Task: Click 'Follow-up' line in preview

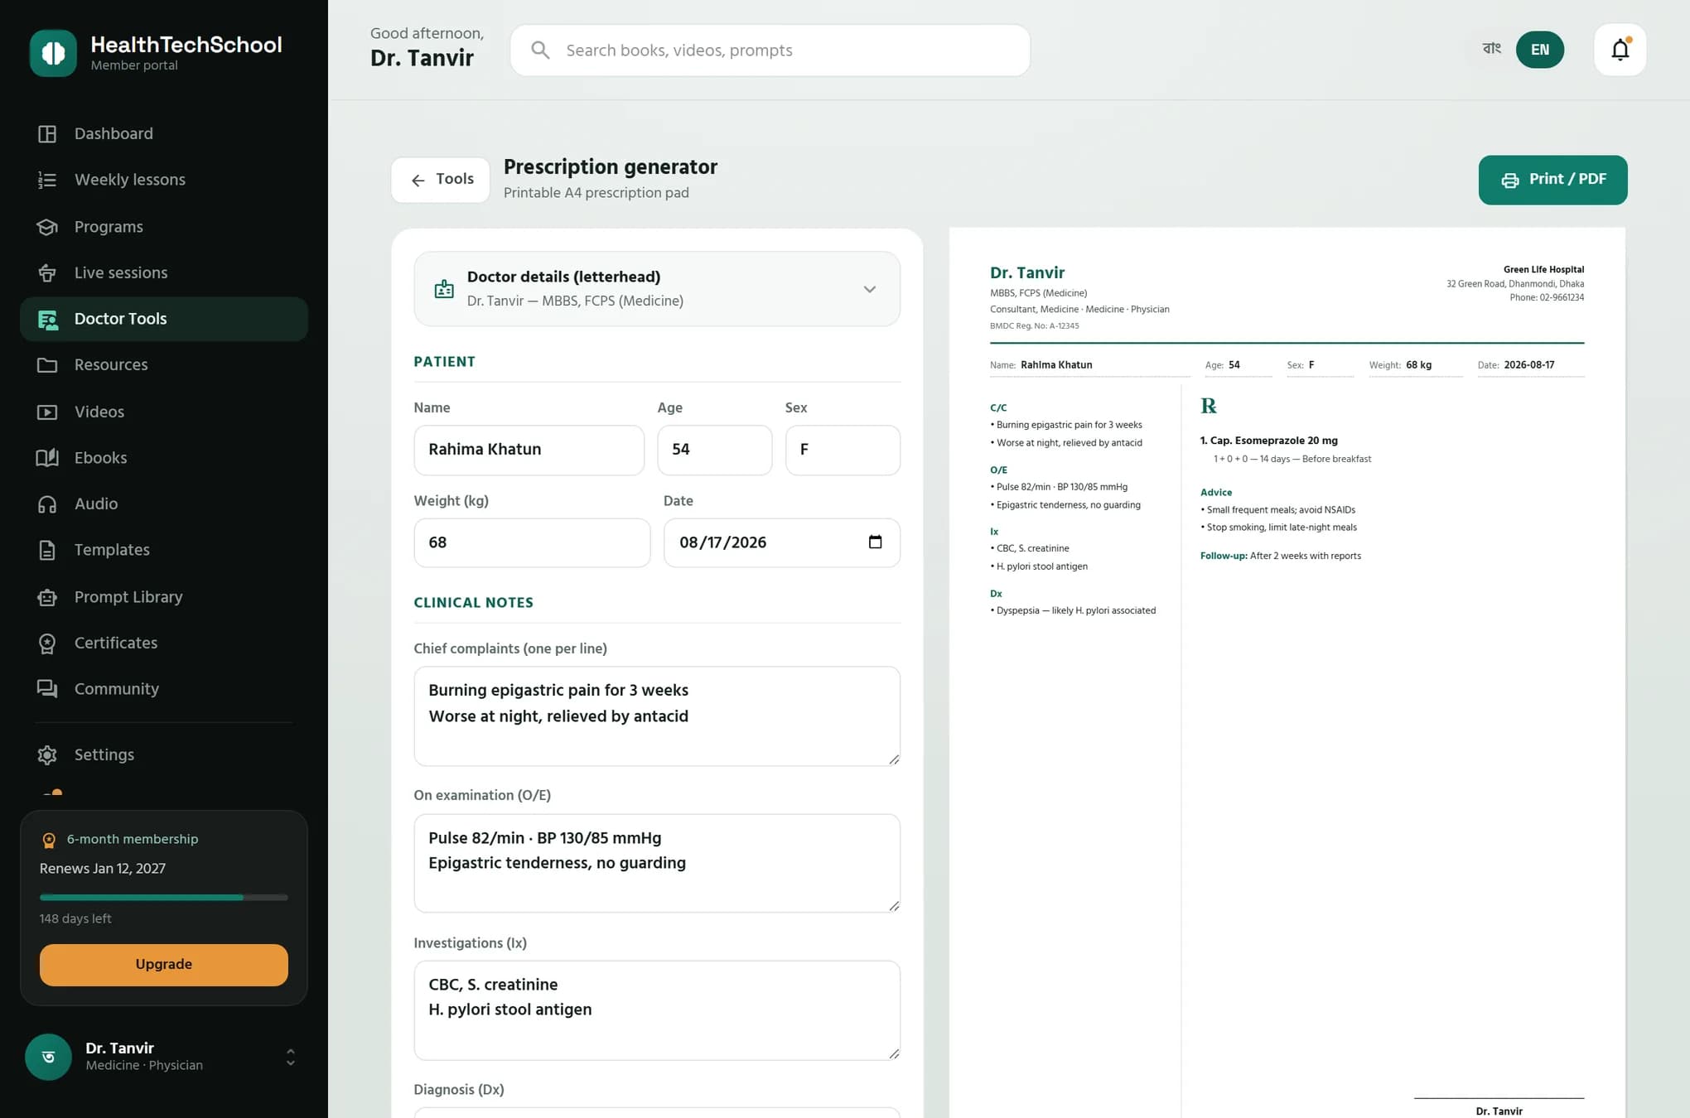Action: [1281, 556]
